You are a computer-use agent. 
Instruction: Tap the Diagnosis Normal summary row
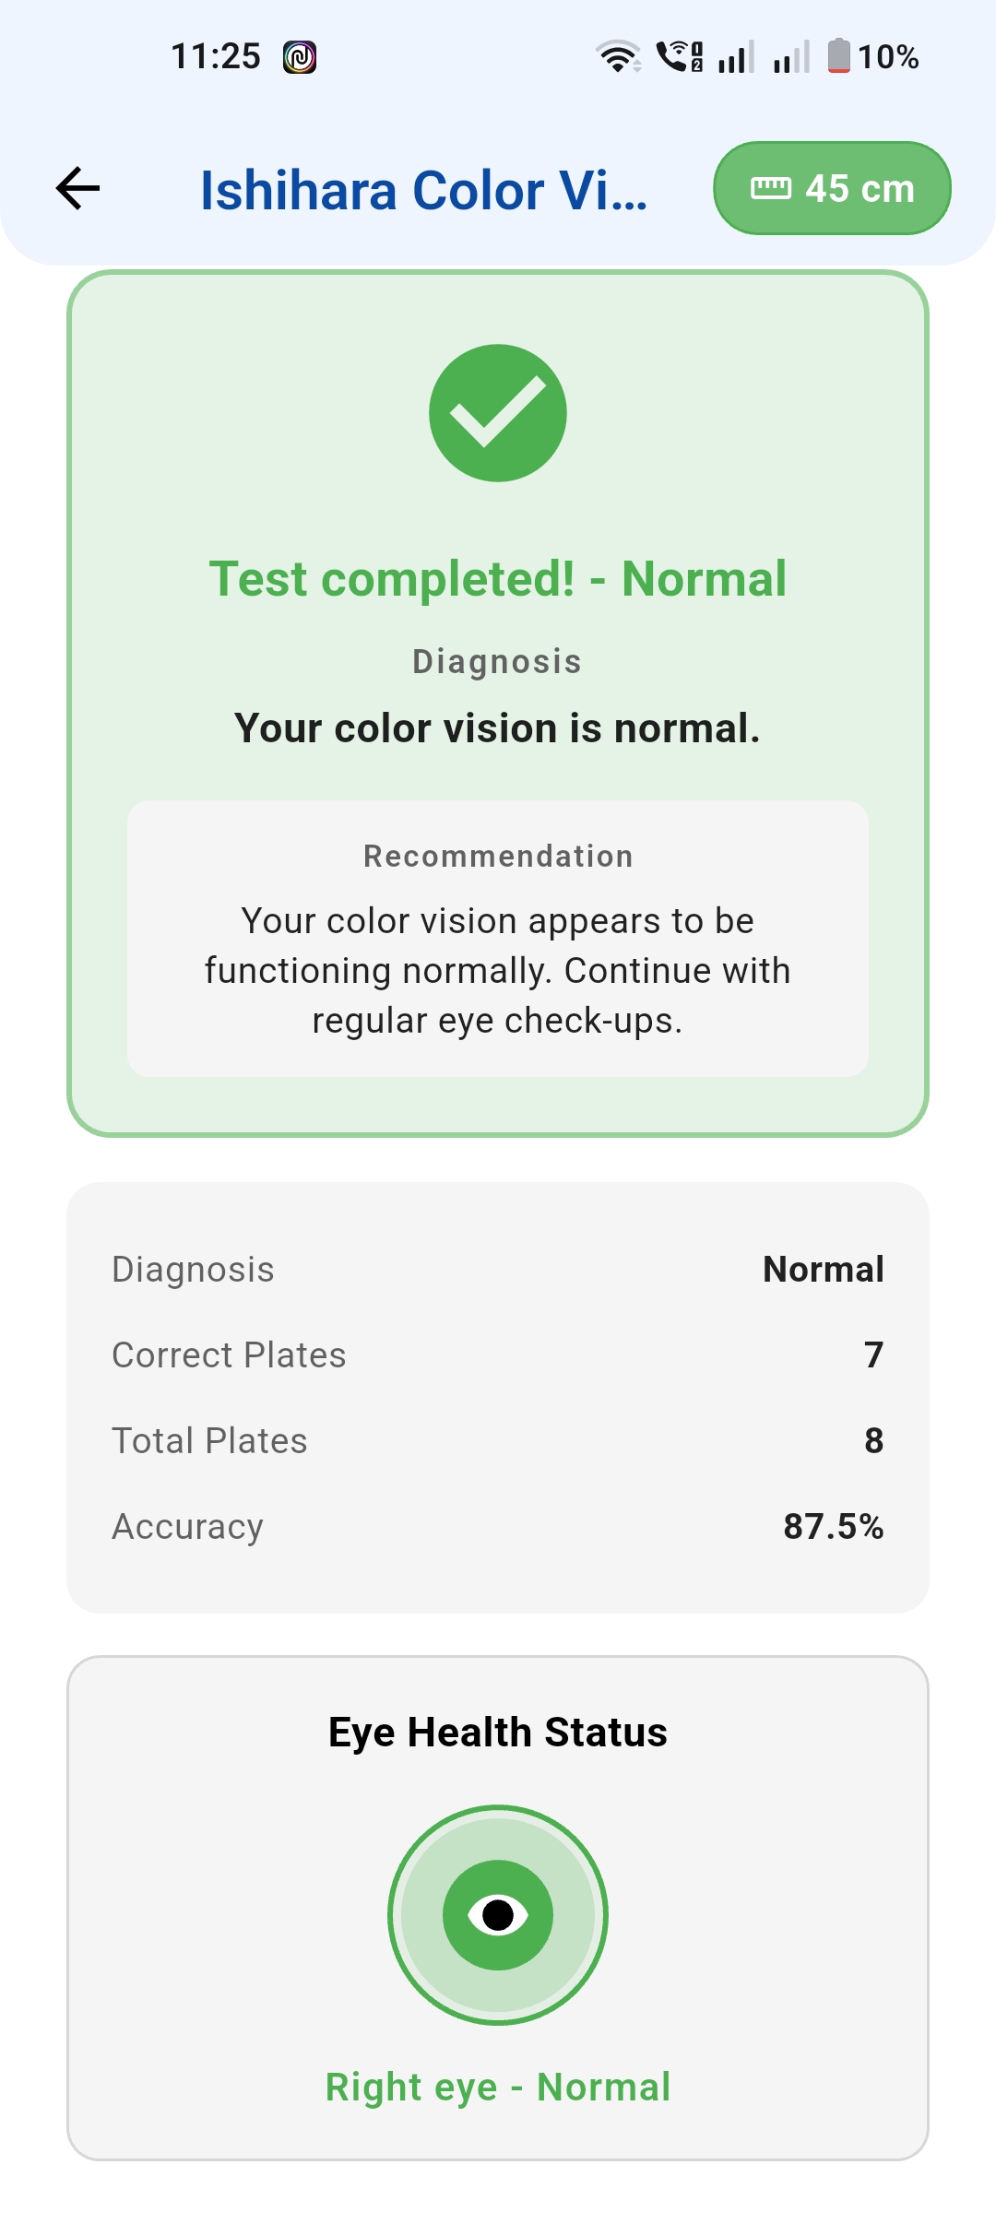[x=498, y=1269]
